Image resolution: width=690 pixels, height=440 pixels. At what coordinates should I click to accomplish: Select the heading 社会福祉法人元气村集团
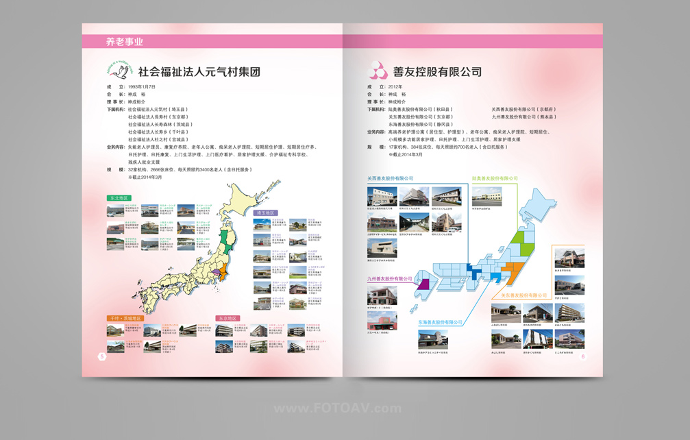pyautogui.click(x=199, y=72)
